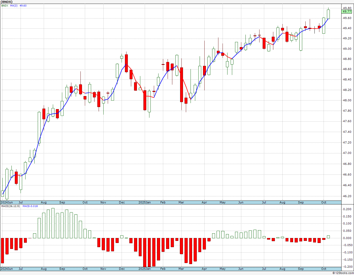The image size is (354, 275).
Task: Open the 12Stocks.com copyright link
Action: pyautogui.click(x=343, y=273)
